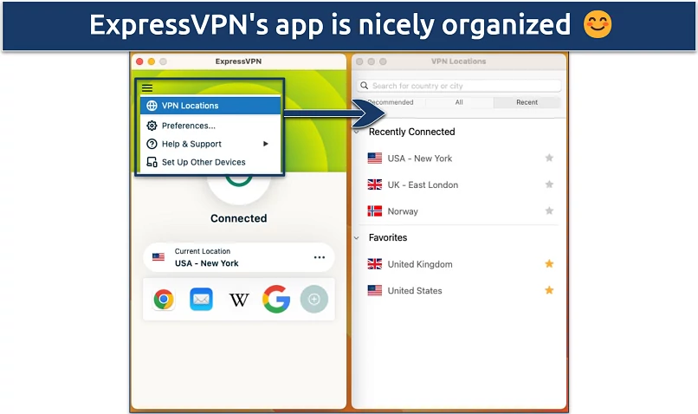Click the Favorites section header
Image resolution: width=698 pixels, height=414 pixels.
[x=388, y=237]
